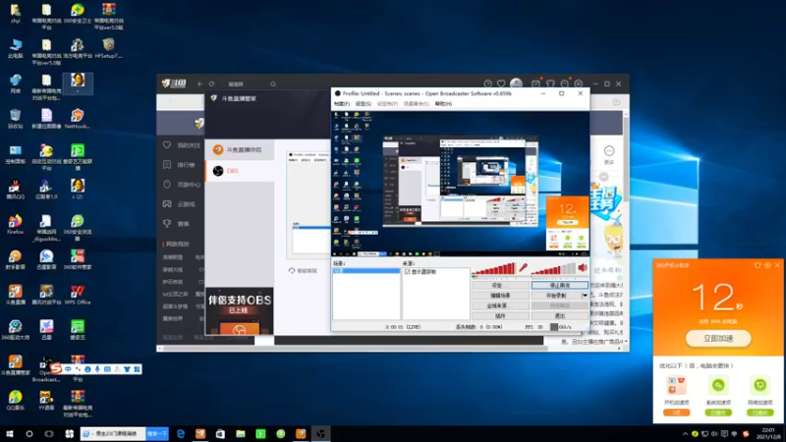Open 页游中心 in Douyu sidebar
Image resolution: width=786 pixels, height=442 pixels.
181,185
